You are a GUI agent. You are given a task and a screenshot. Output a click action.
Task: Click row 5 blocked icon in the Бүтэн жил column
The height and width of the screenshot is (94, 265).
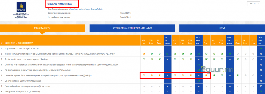coord(261,70)
